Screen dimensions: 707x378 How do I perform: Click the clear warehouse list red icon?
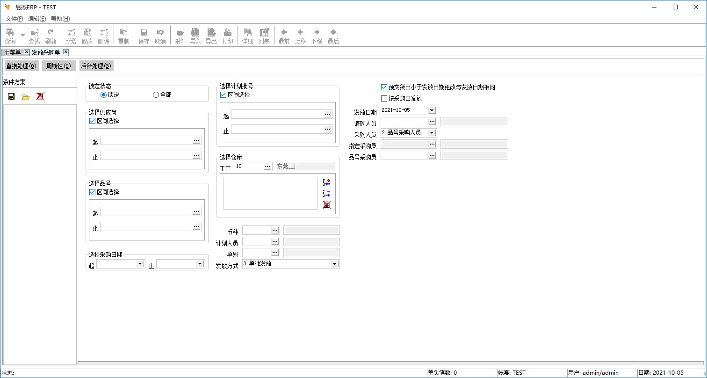coord(327,204)
